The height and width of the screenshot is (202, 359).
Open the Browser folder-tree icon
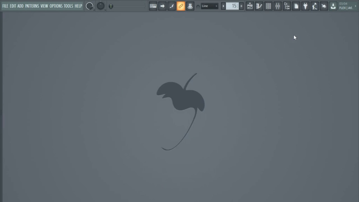287,6
